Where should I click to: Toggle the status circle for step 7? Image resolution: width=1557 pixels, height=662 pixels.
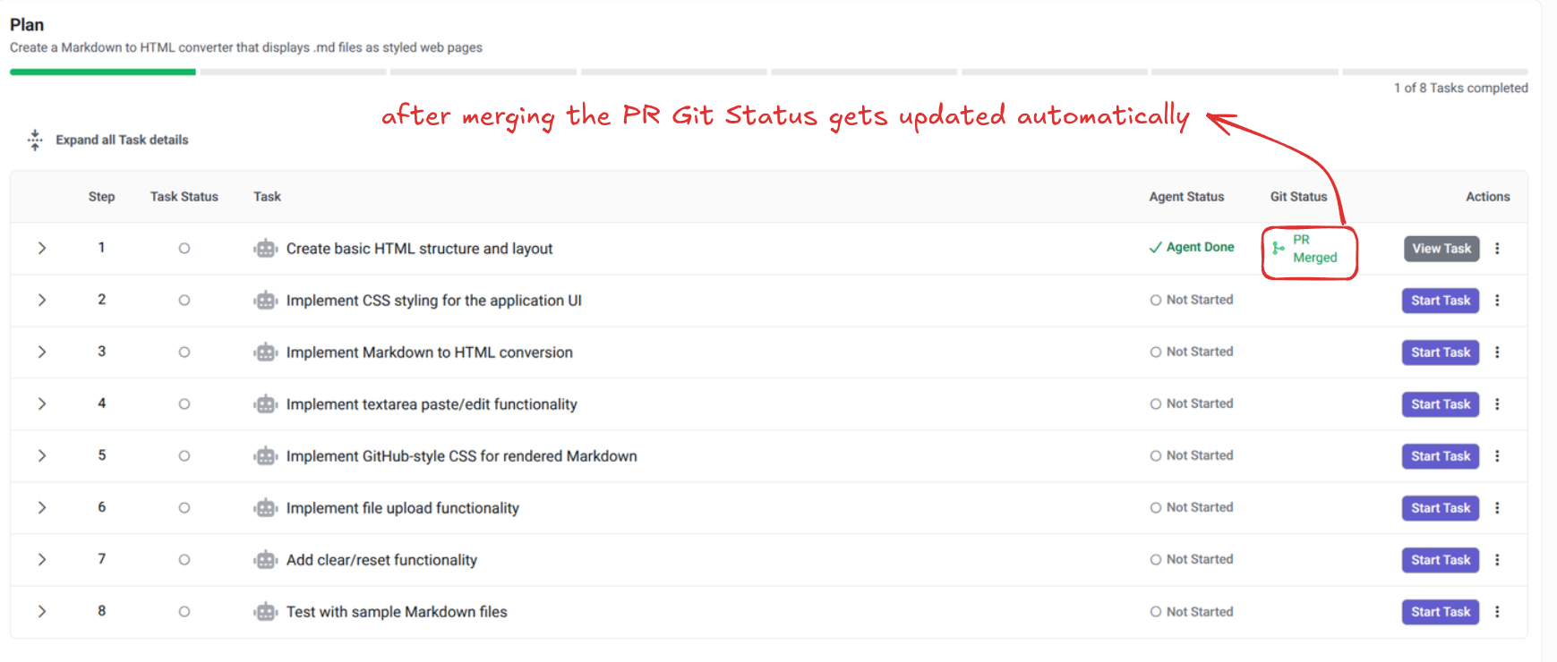click(x=184, y=560)
